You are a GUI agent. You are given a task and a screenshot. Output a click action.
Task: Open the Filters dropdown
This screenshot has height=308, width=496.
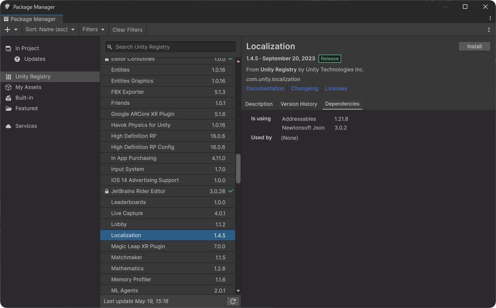click(x=93, y=30)
